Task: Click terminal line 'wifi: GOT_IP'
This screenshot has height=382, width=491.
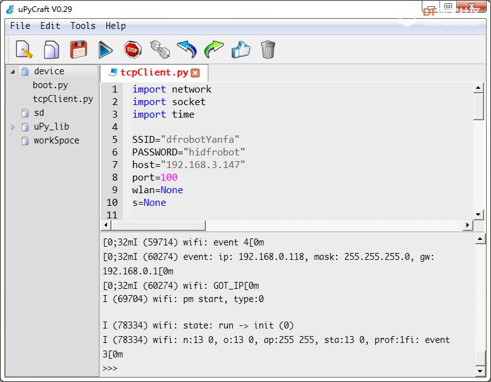Action: point(181,286)
